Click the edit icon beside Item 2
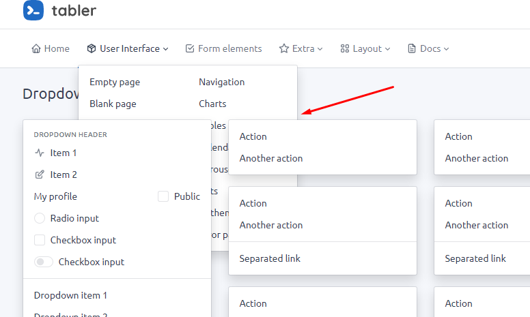Viewport: 530px width, 317px height. pyautogui.click(x=40, y=175)
